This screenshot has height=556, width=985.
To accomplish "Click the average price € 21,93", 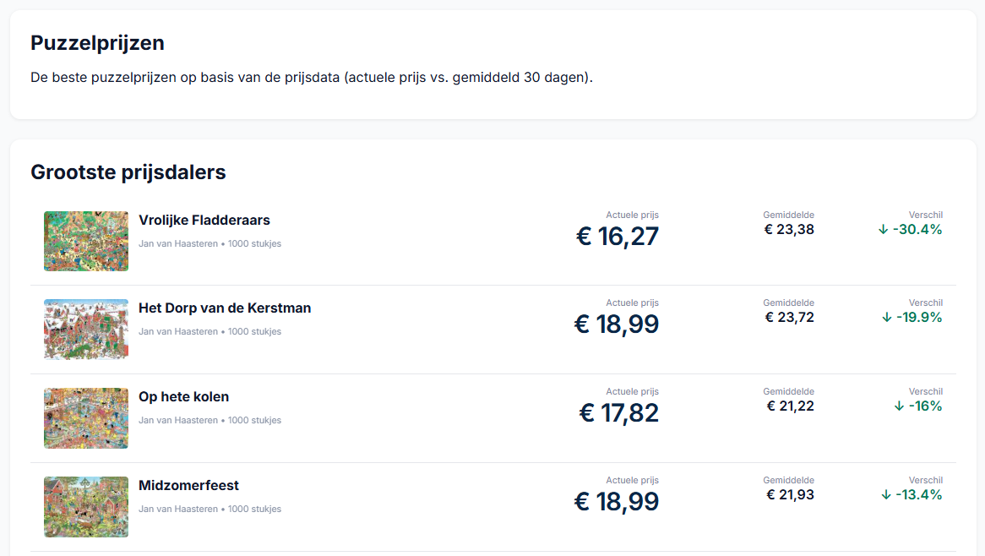I will point(790,495).
